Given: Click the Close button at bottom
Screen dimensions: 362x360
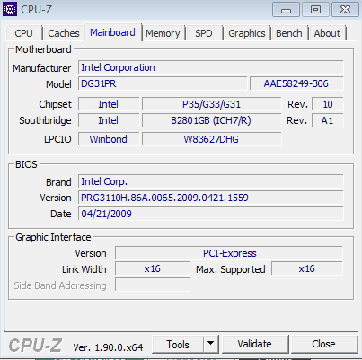Looking at the screenshot, I should tap(323, 345).
